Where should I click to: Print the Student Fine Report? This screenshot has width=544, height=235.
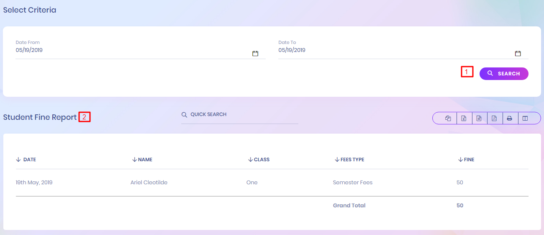tap(509, 119)
